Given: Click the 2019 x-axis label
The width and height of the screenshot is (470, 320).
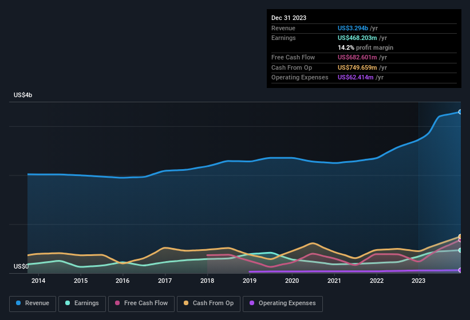Looking at the screenshot, I should [250, 281].
